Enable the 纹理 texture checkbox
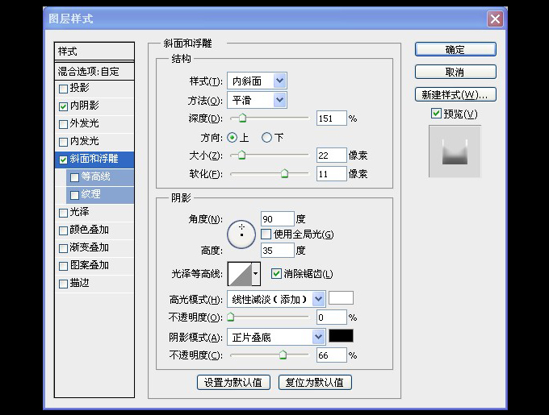Viewport: 549px width, 415px height. coord(74,195)
